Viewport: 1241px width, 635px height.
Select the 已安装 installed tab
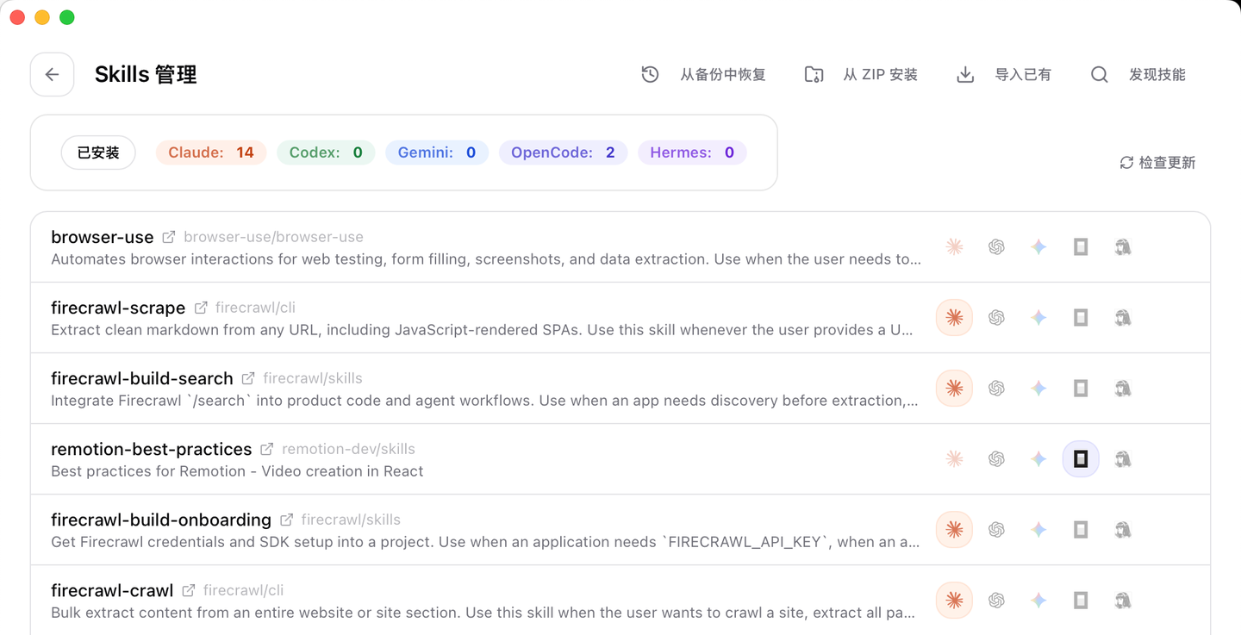[98, 153]
